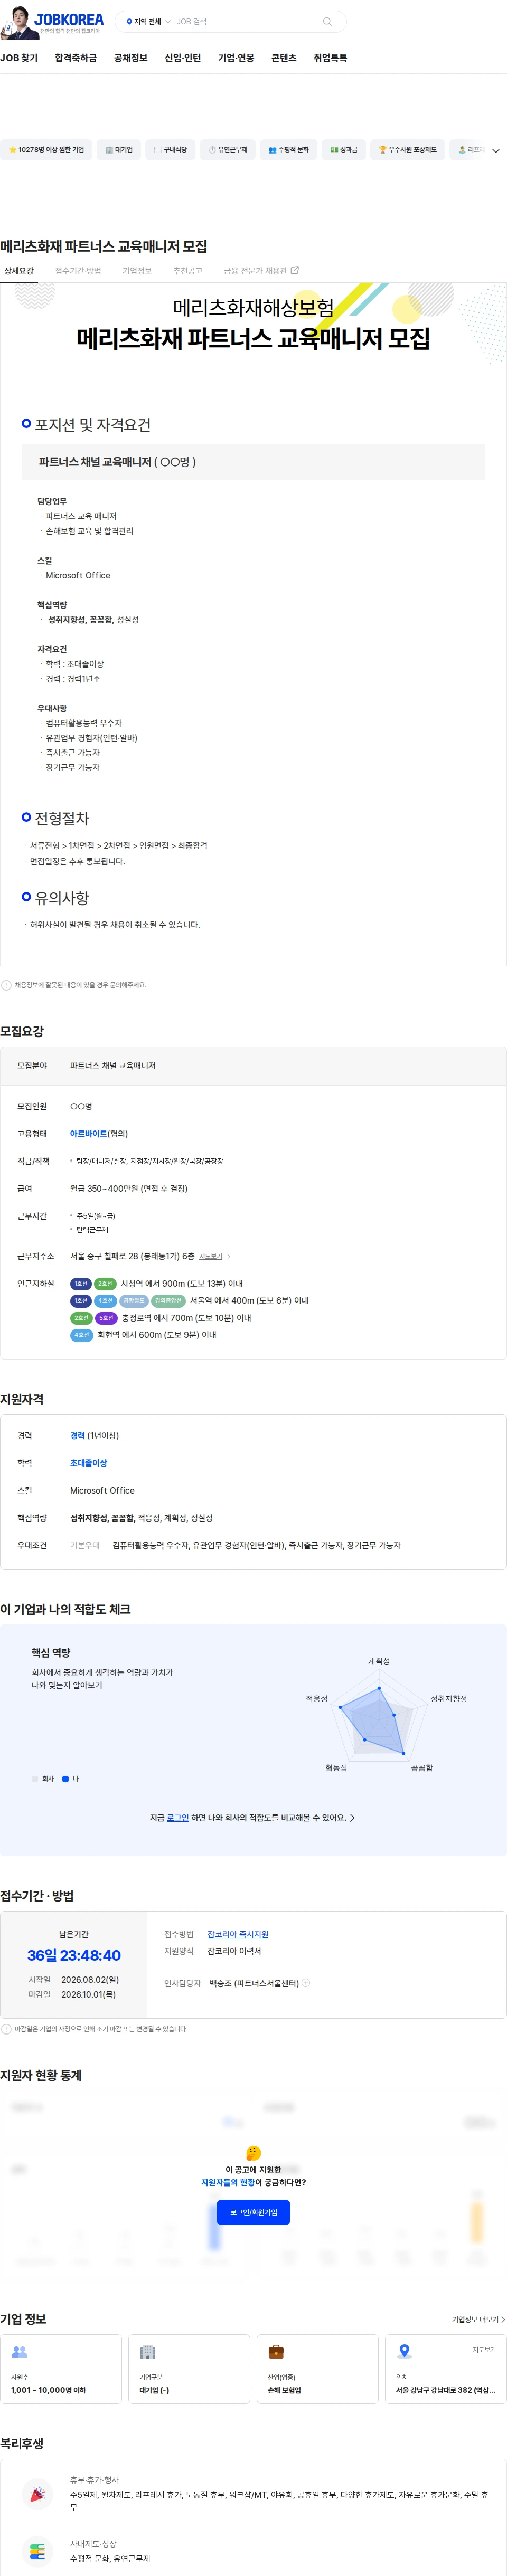507x2576 pixels.
Task: Select the 구내식당 tag chip
Action: click(x=171, y=150)
